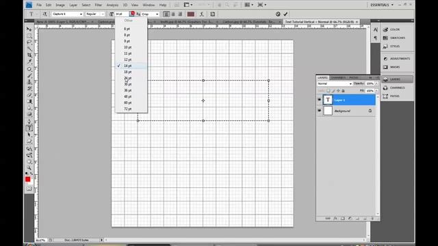The image size is (438, 246).
Task: Switch to the Channels tab in Layers panel
Action: tap(338, 77)
